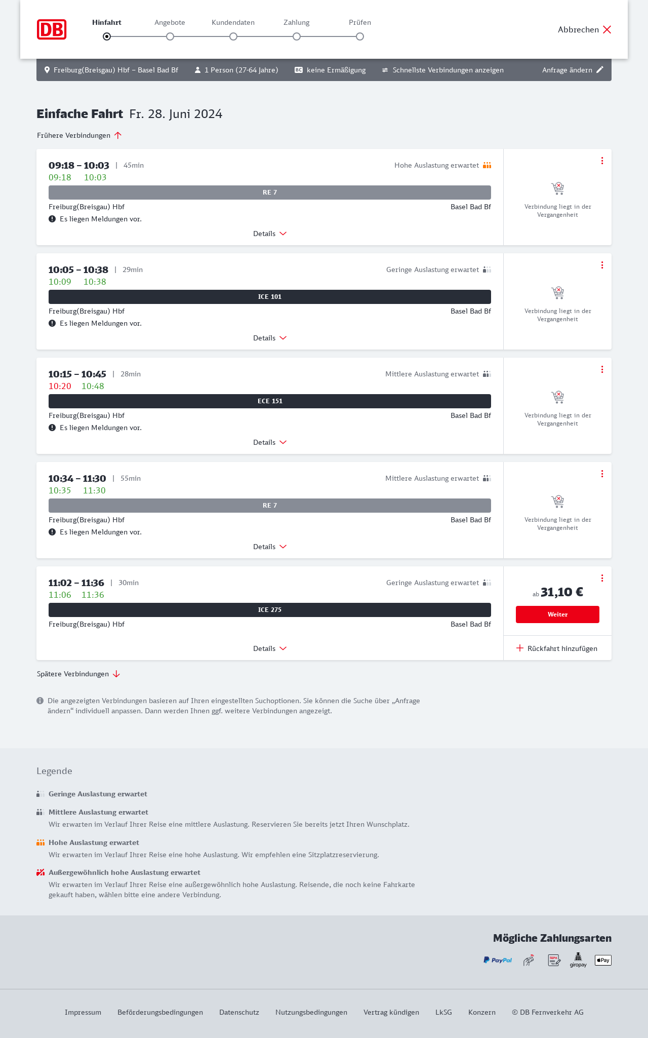Load Spätere Verbindungen
The image size is (648, 1038).
78,674
